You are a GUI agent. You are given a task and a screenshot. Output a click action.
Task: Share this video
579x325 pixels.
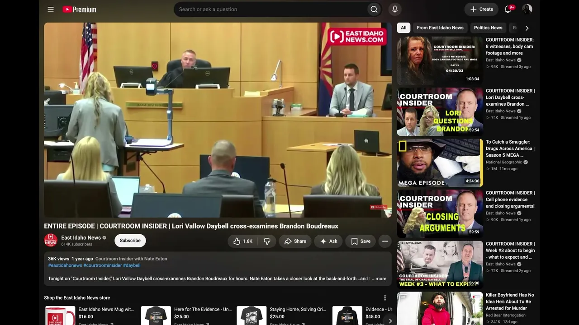(x=295, y=241)
